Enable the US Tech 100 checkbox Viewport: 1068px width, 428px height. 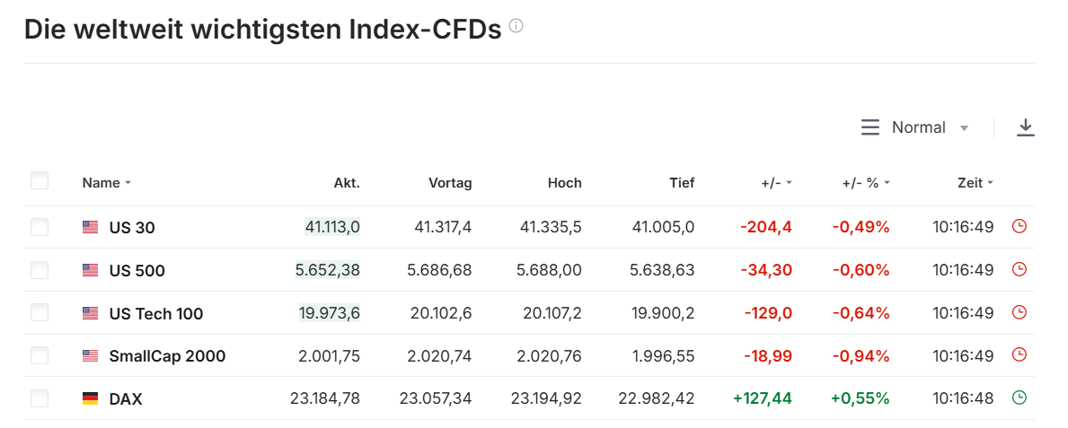tap(40, 313)
